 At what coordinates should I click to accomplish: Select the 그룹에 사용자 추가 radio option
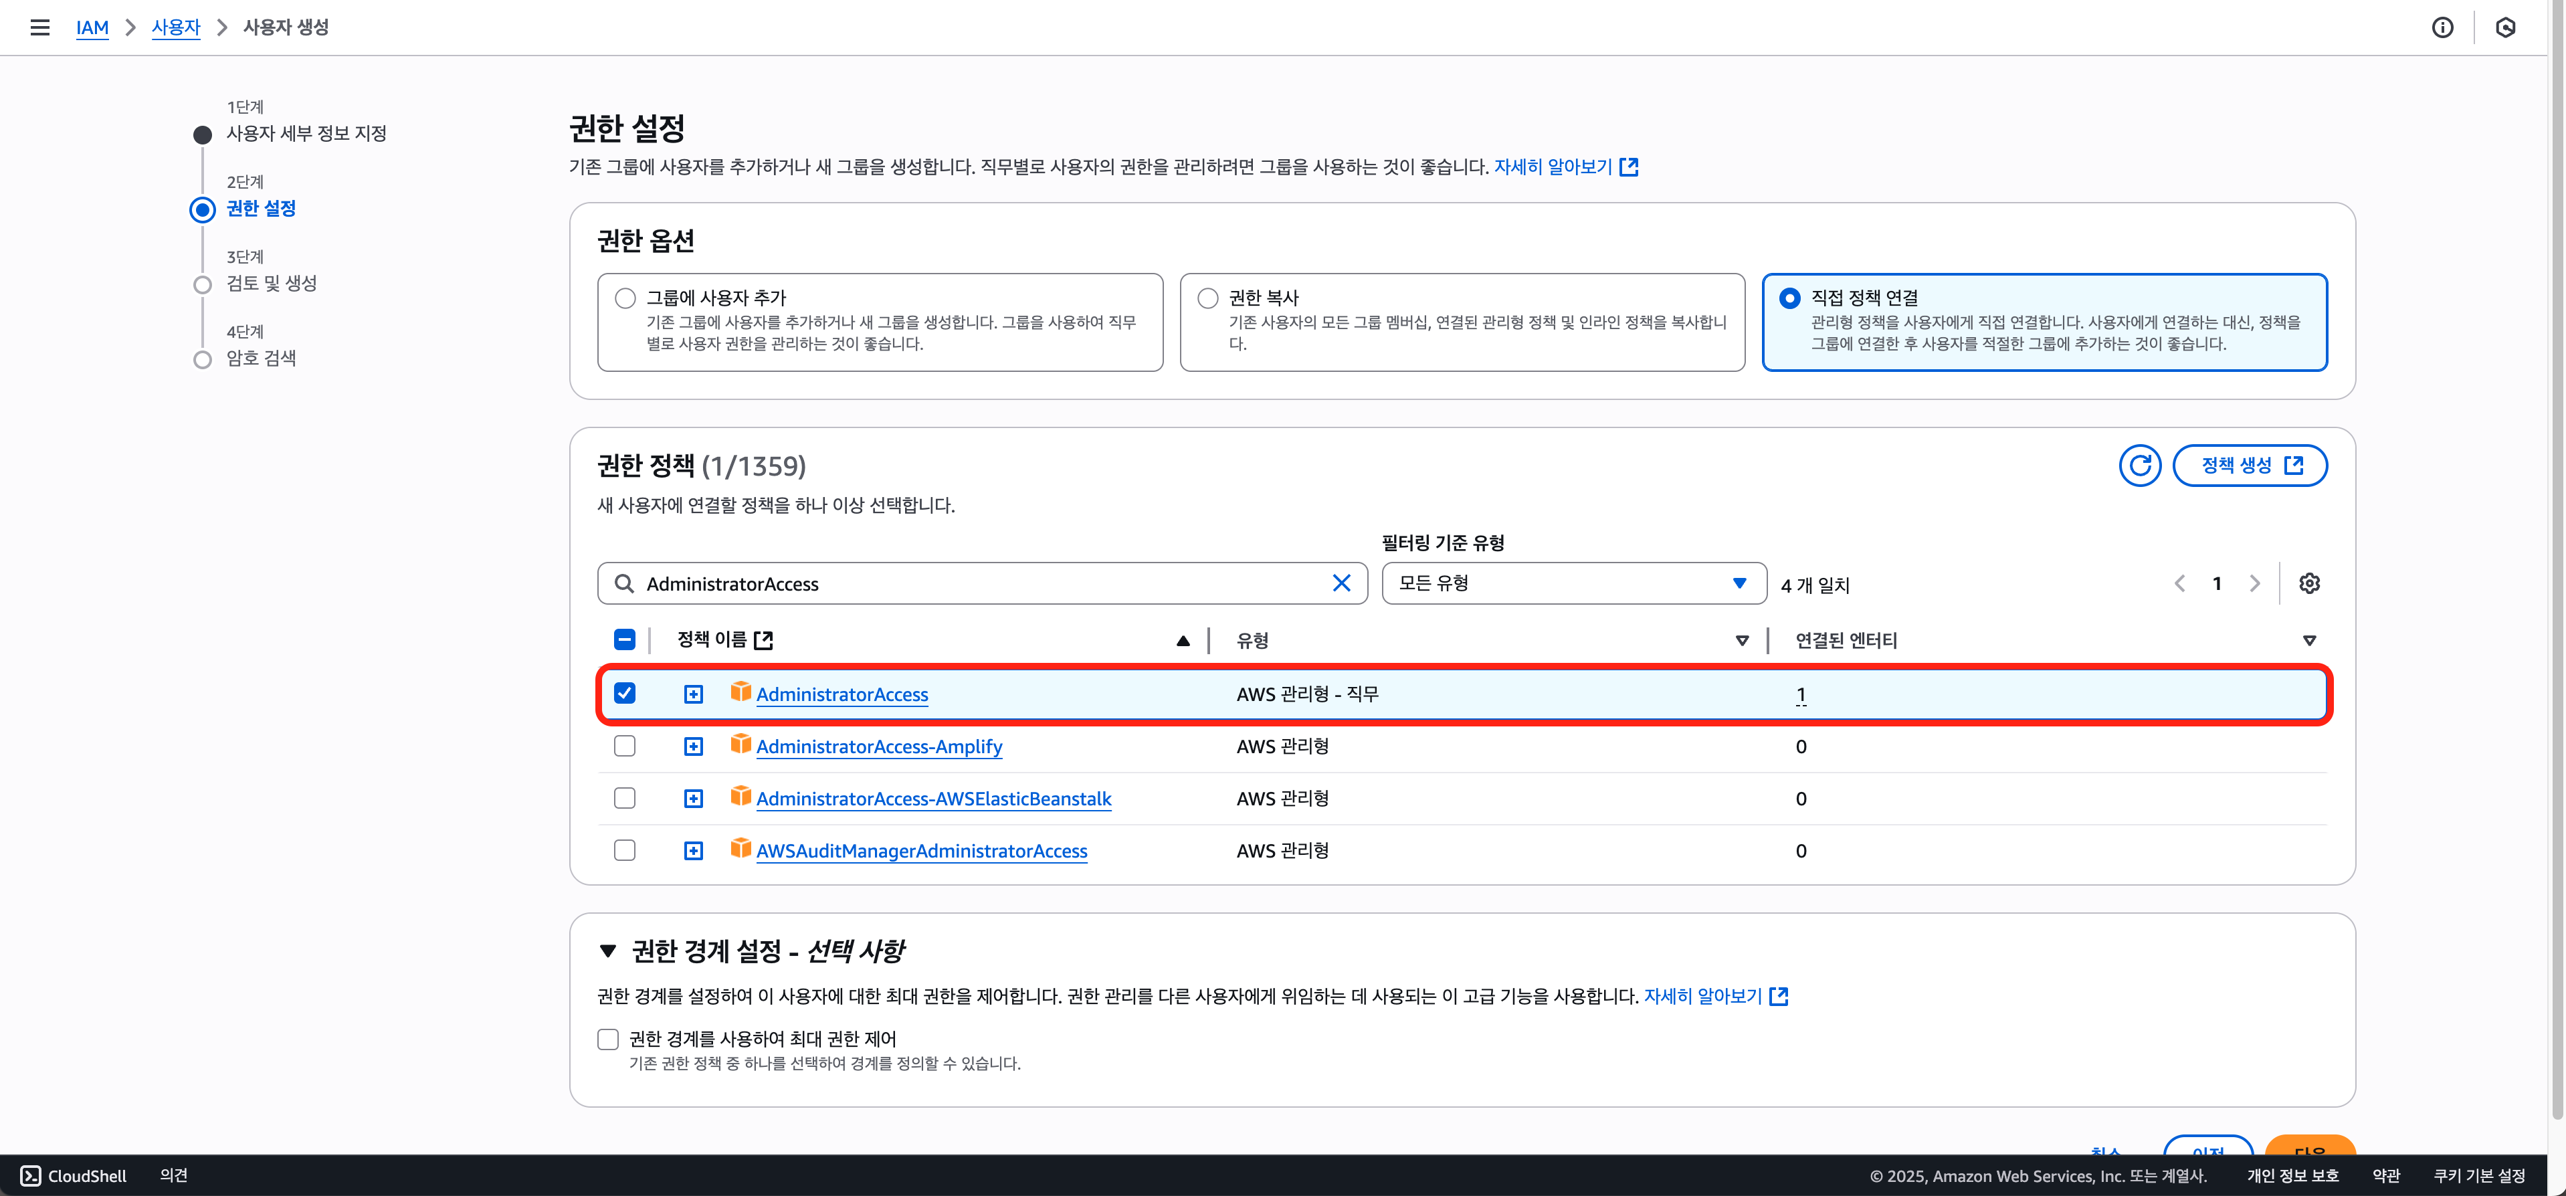[x=625, y=298]
